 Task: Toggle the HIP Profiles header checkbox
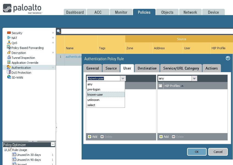click(160, 86)
